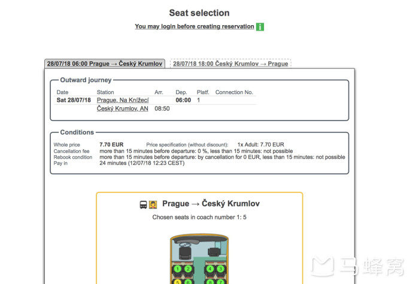Viewport: 407px width, 284px height.
Task: Click the steward attendant icon beside route title
Action: [153, 205]
